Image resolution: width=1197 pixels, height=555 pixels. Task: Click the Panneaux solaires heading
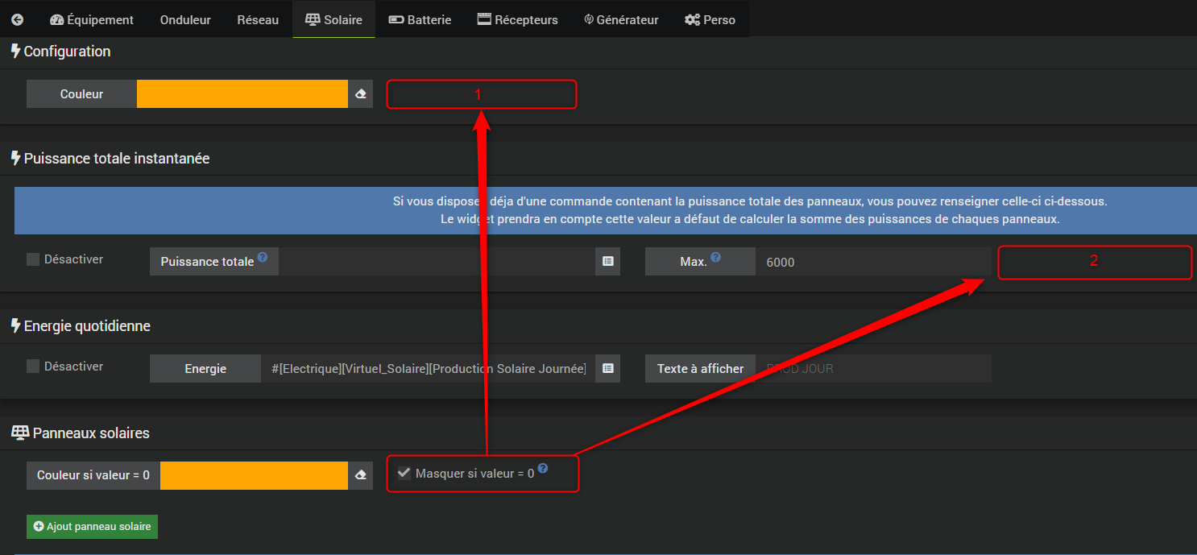click(x=81, y=433)
